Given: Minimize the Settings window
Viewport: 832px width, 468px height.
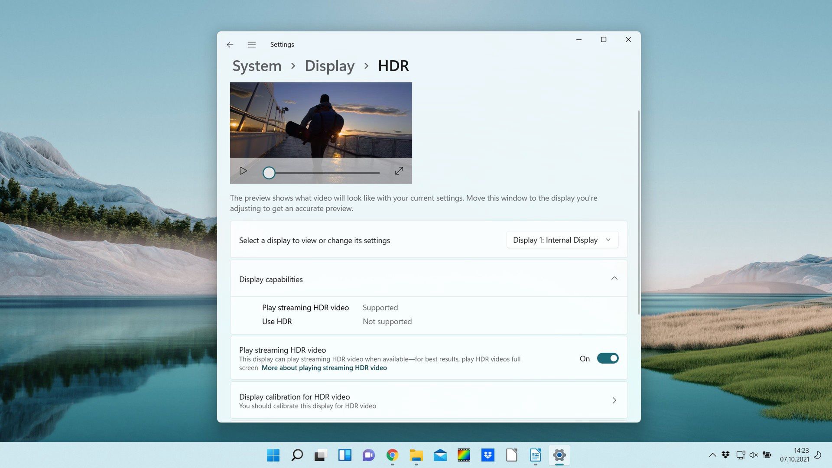Looking at the screenshot, I should click(579, 39).
